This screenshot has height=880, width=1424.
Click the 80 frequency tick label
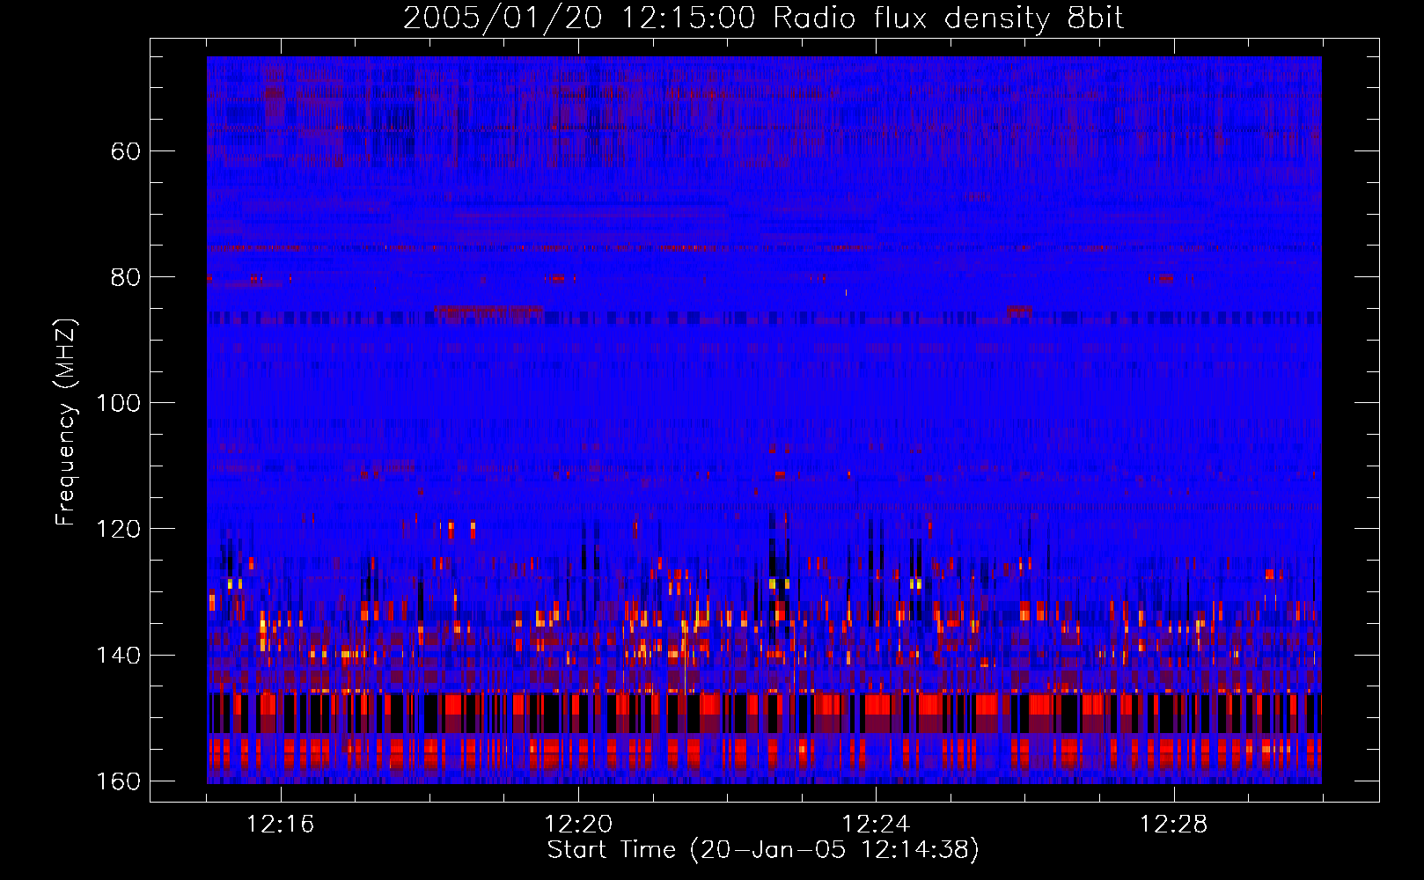pyautogui.click(x=126, y=277)
